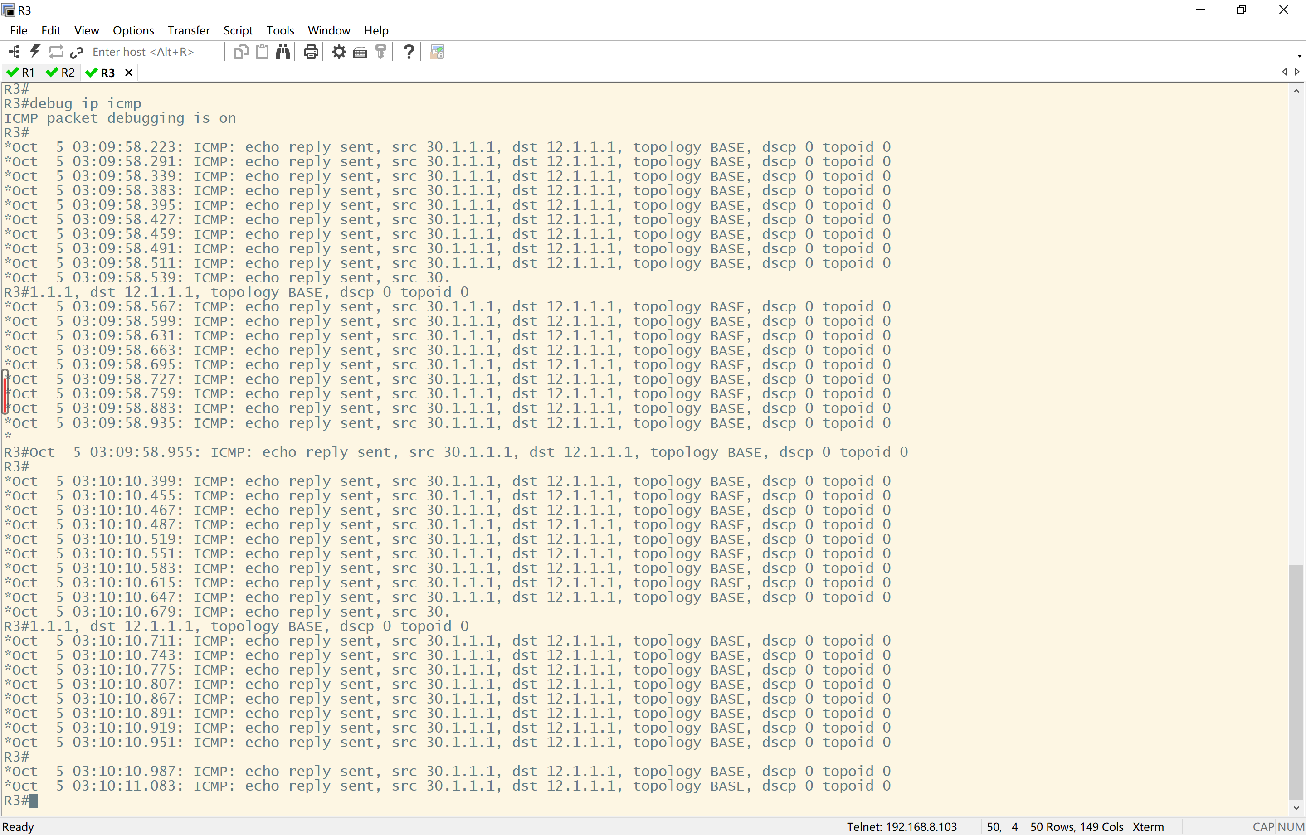Click the Print icon
This screenshot has width=1306, height=835.
point(311,52)
